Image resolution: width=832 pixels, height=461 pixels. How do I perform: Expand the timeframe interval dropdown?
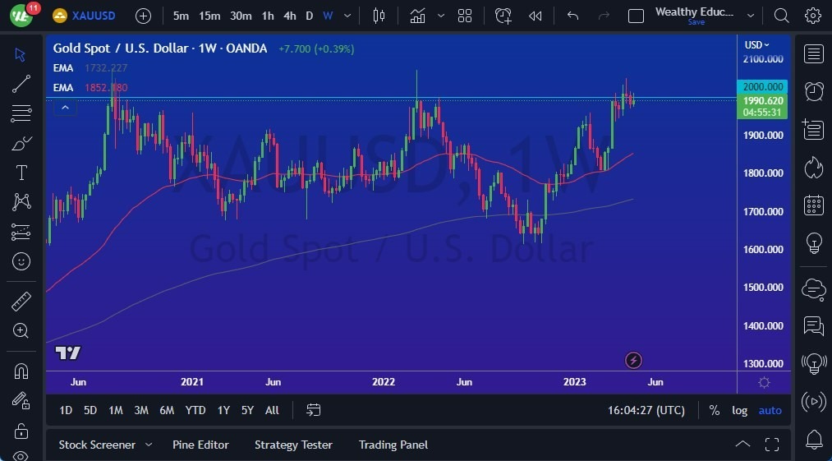pyautogui.click(x=347, y=16)
